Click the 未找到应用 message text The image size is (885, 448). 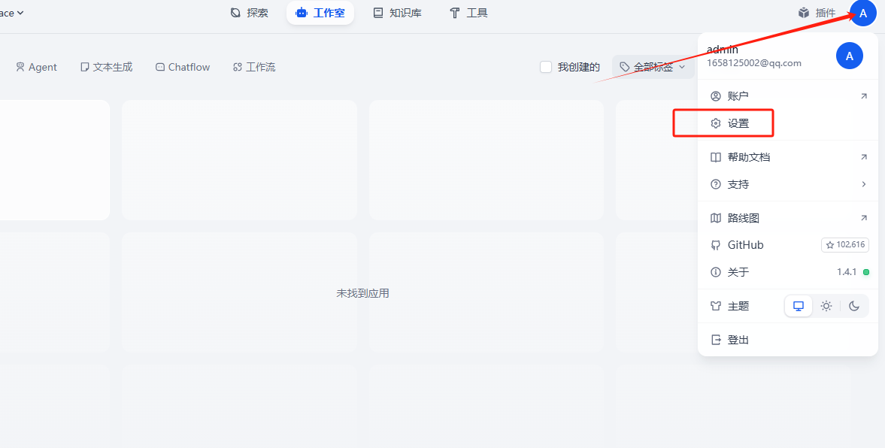pos(363,293)
